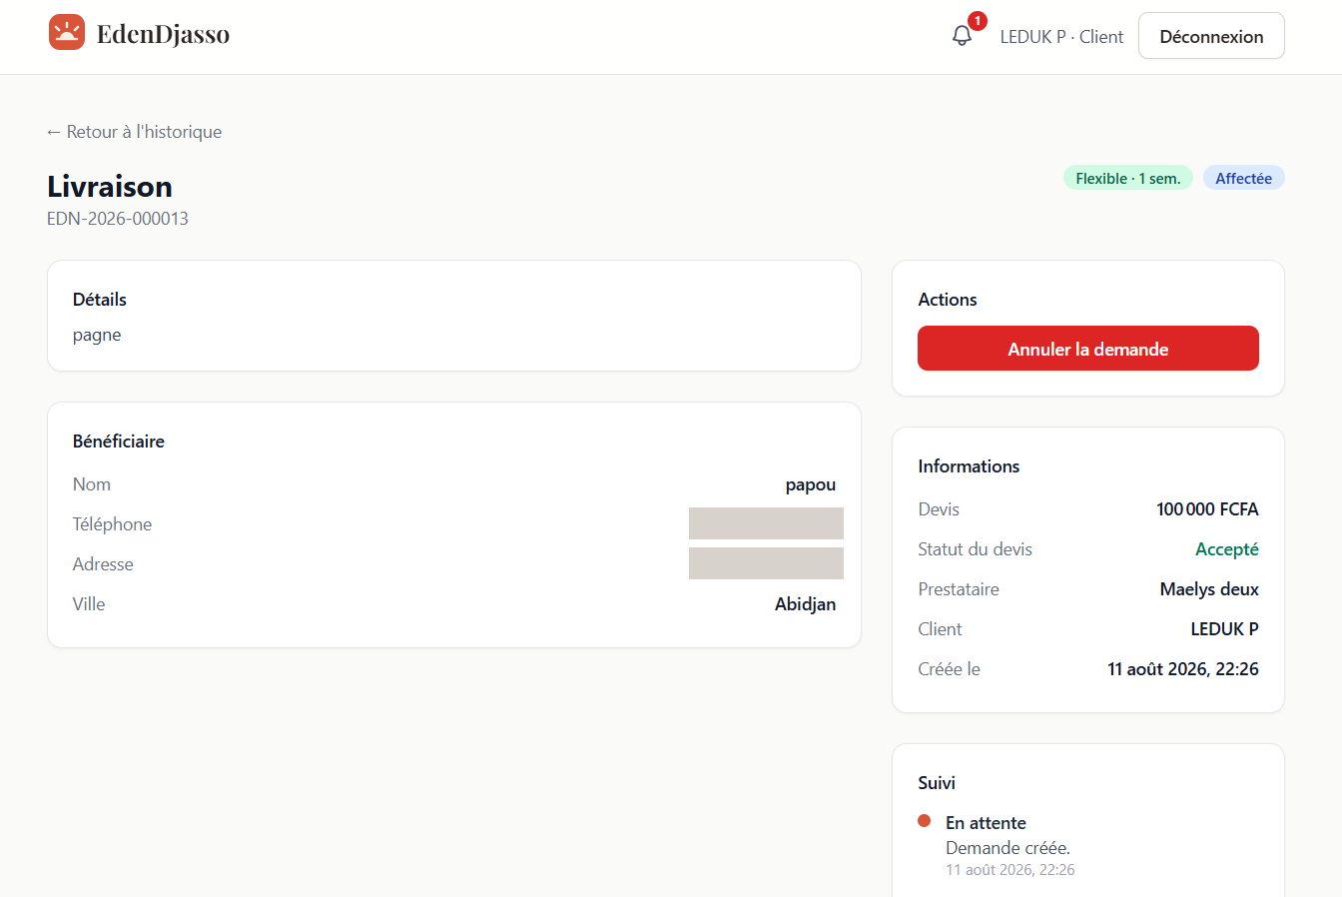Click the Nom field label
The height and width of the screenshot is (897, 1342).
click(x=92, y=484)
